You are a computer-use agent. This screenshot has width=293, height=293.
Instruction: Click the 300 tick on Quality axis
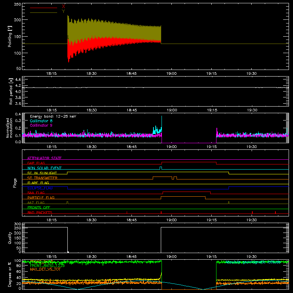pos(18,224)
